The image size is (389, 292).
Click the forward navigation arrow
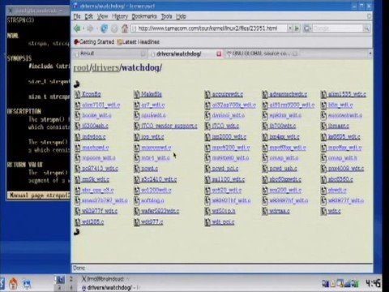[90, 28]
